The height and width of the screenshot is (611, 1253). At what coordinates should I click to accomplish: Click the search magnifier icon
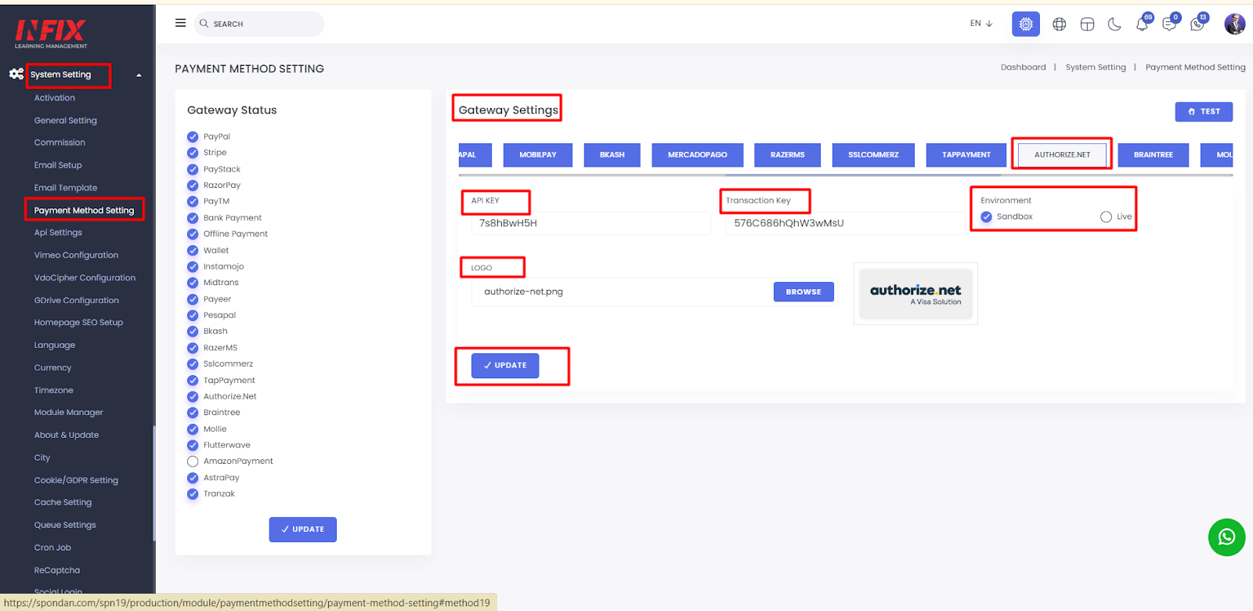[x=204, y=23]
